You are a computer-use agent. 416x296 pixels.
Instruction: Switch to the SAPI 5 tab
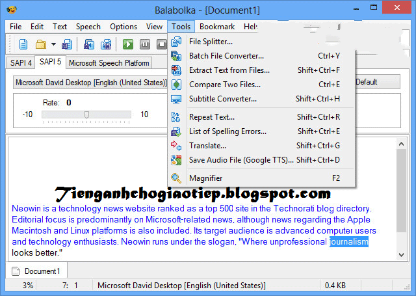(50, 62)
